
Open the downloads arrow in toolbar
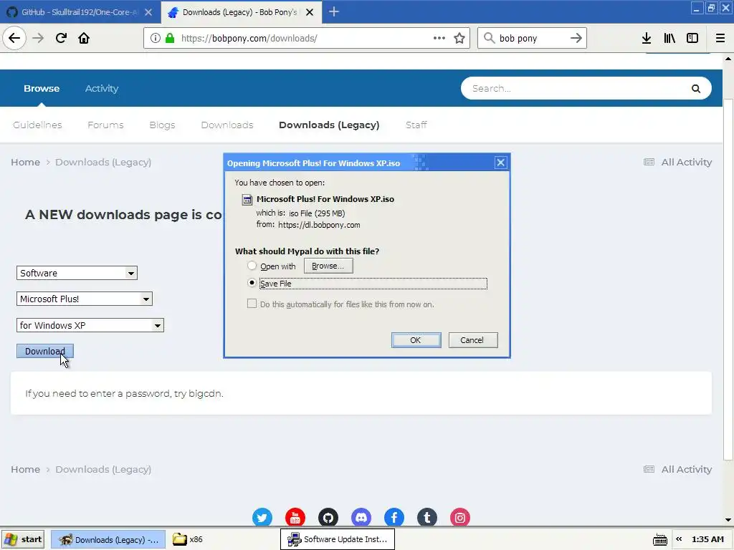(647, 38)
